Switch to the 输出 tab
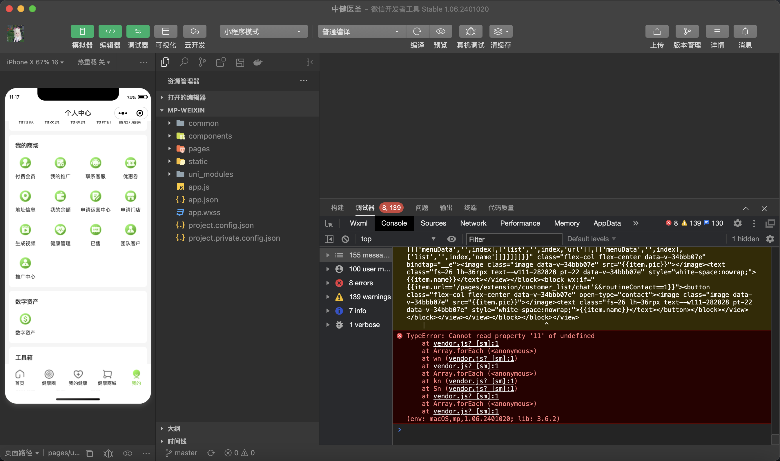780x461 pixels. (x=446, y=208)
